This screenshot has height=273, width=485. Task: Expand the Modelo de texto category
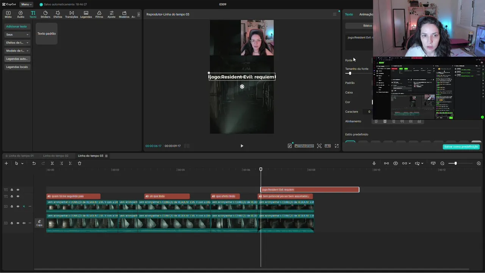pyautogui.click(x=17, y=50)
